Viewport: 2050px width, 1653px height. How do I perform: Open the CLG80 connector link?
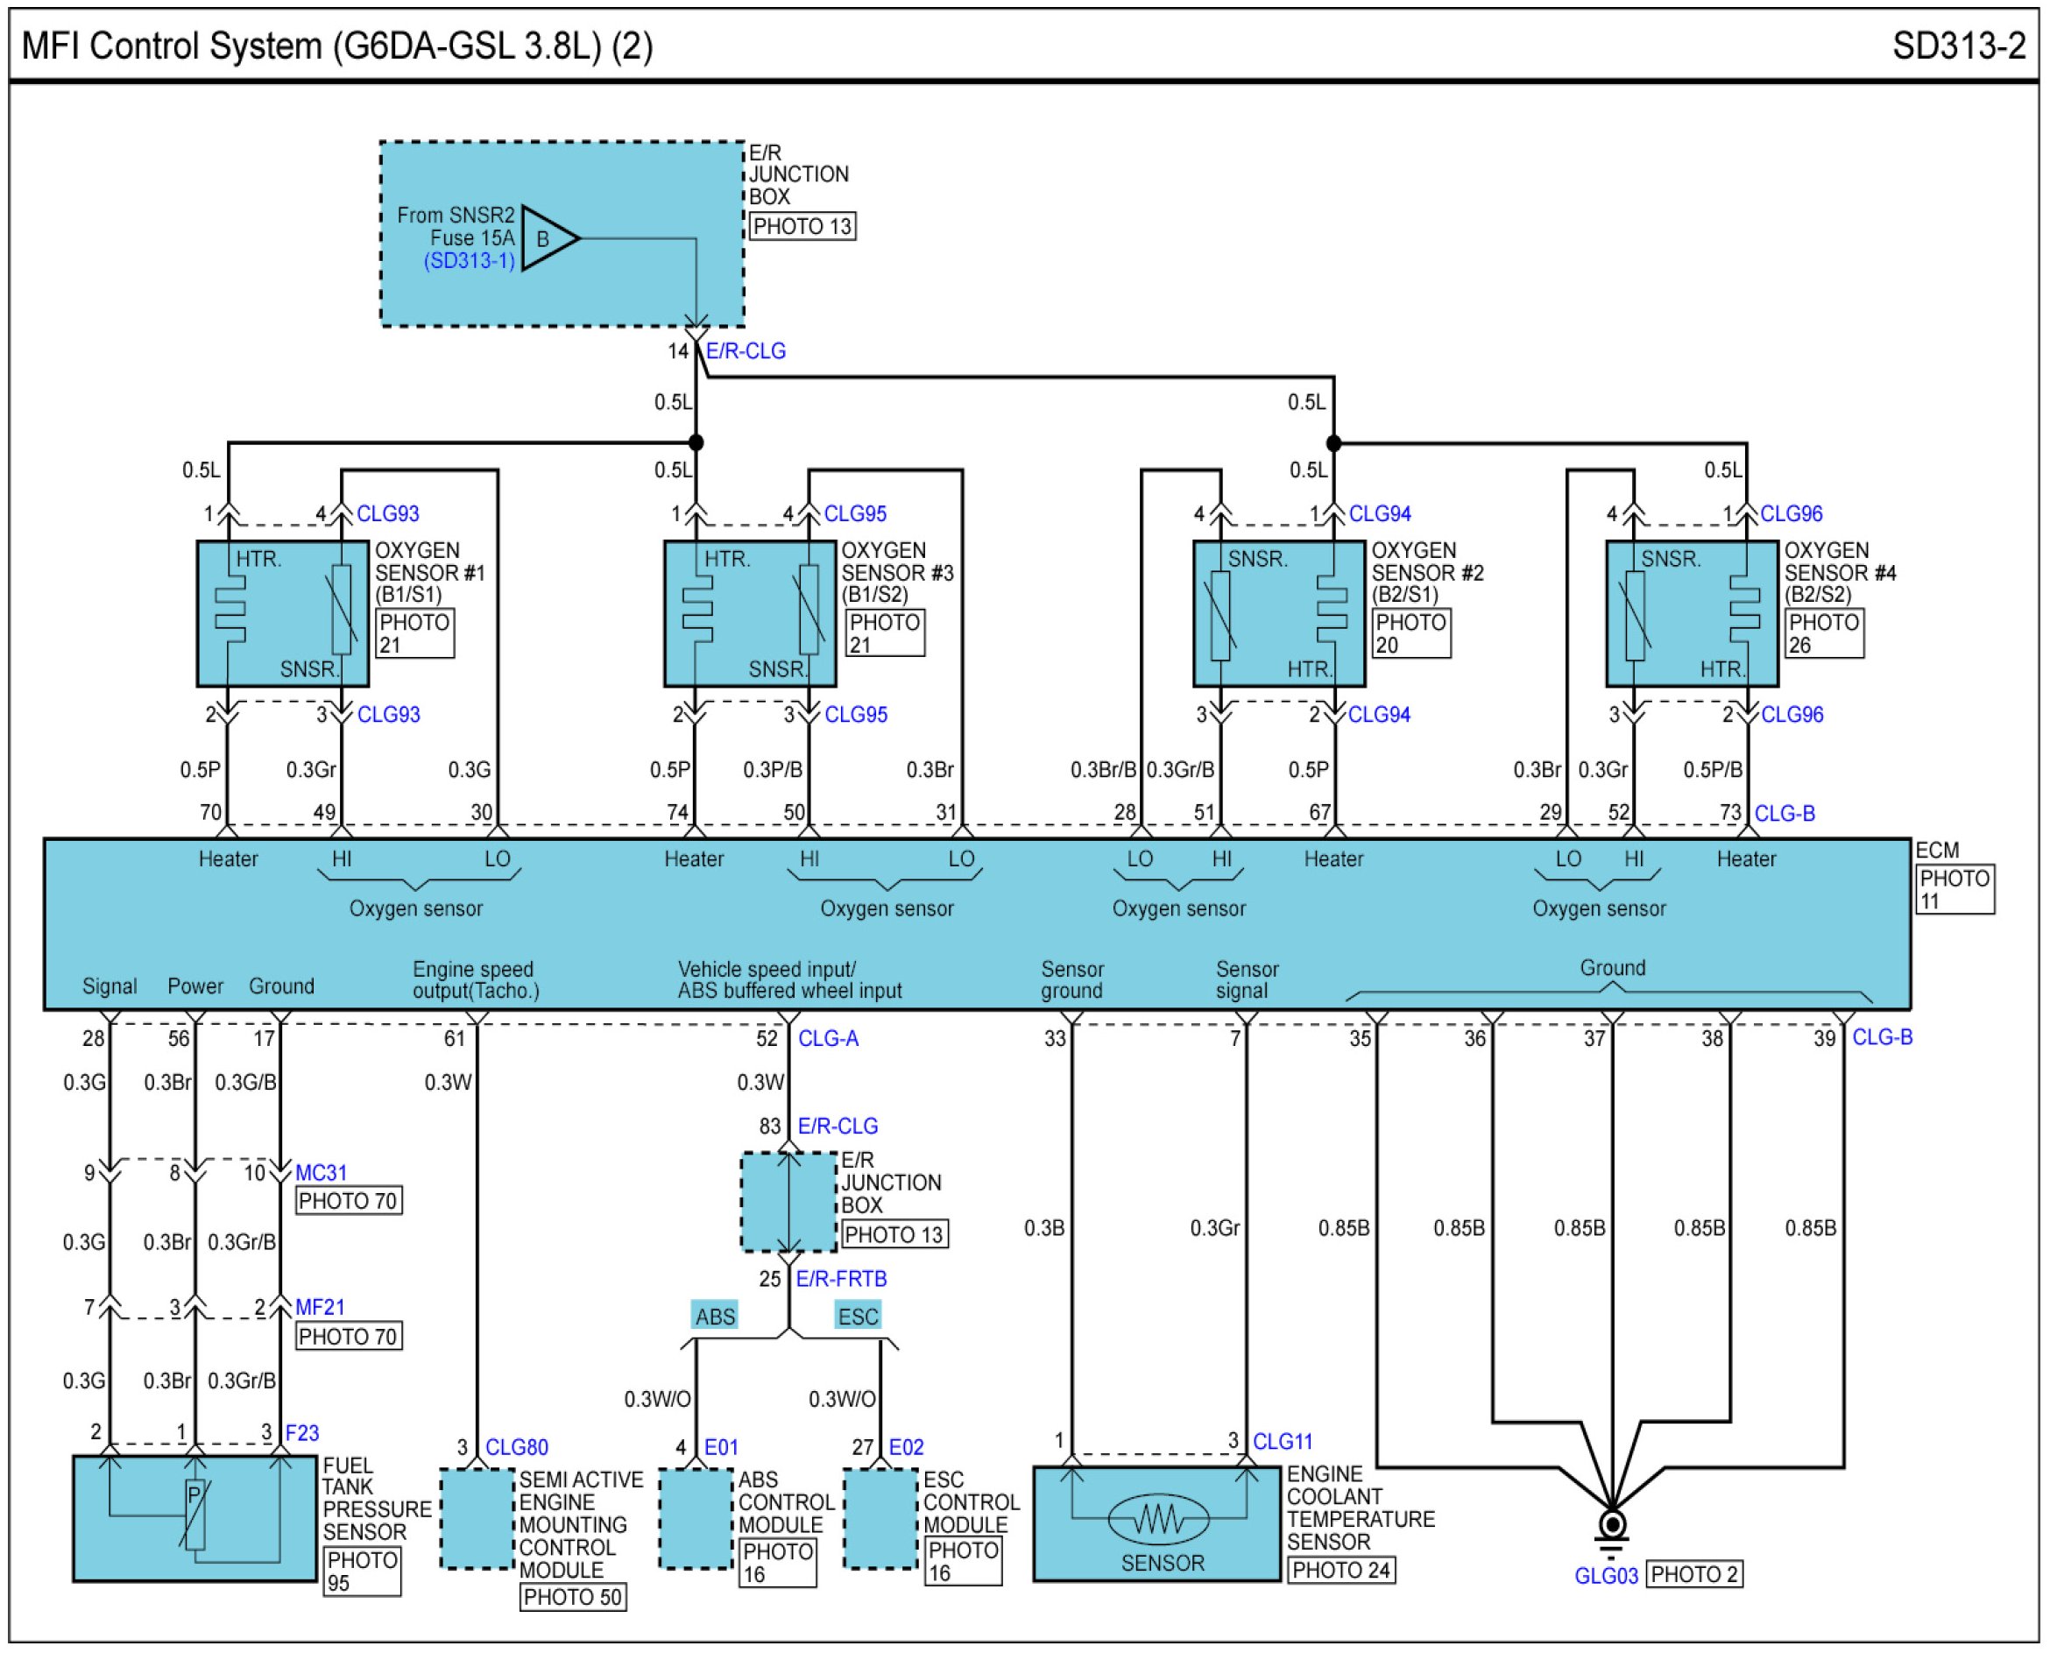pos(517,1448)
